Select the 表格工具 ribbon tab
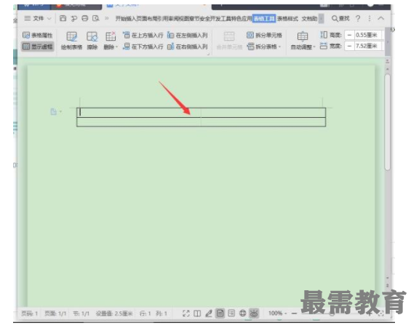Viewport: 411px width, 331px height. click(264, 19)
